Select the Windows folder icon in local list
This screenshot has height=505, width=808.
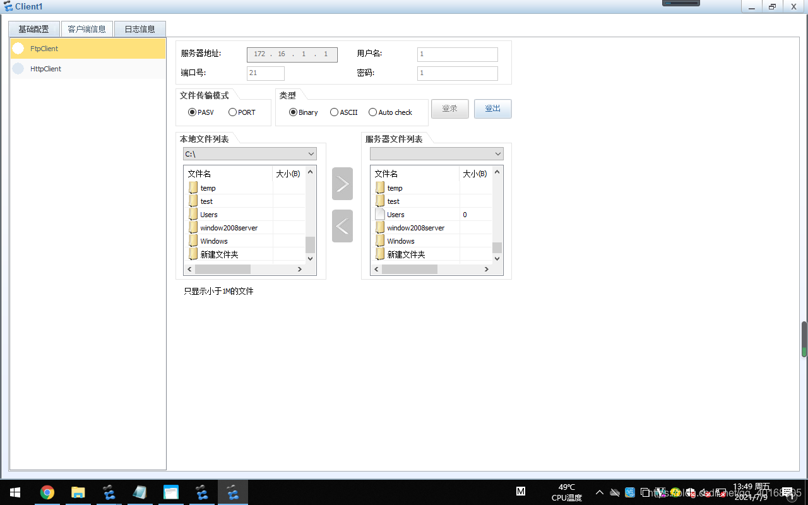click(x=193, y=241)
